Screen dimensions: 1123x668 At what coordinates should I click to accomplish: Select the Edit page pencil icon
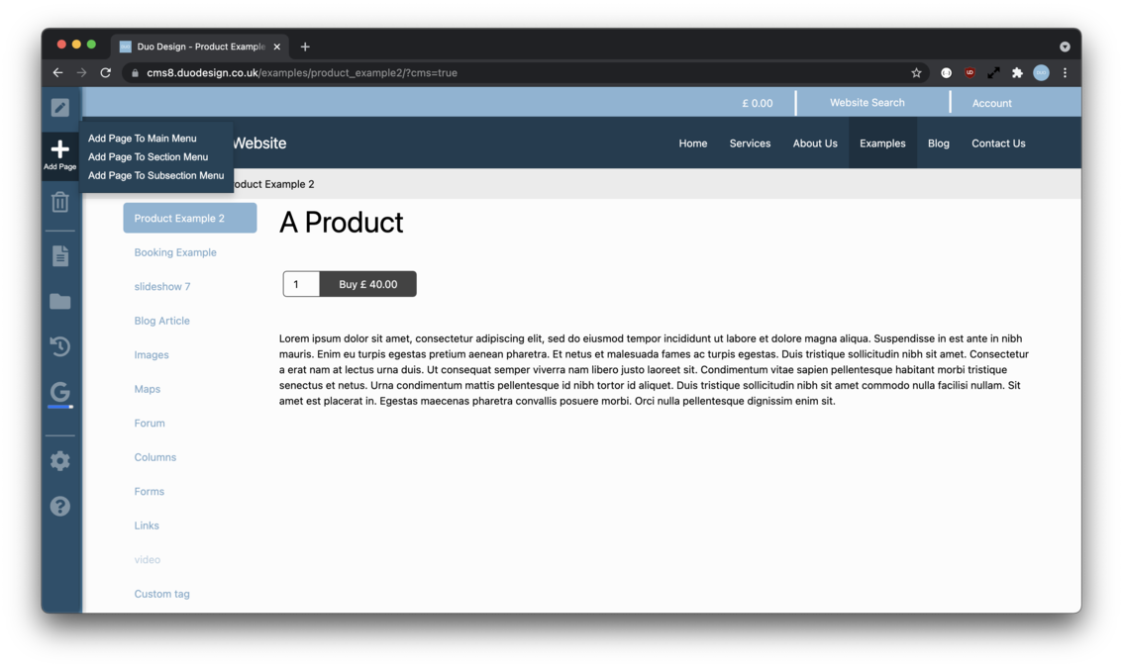point(59,107)
